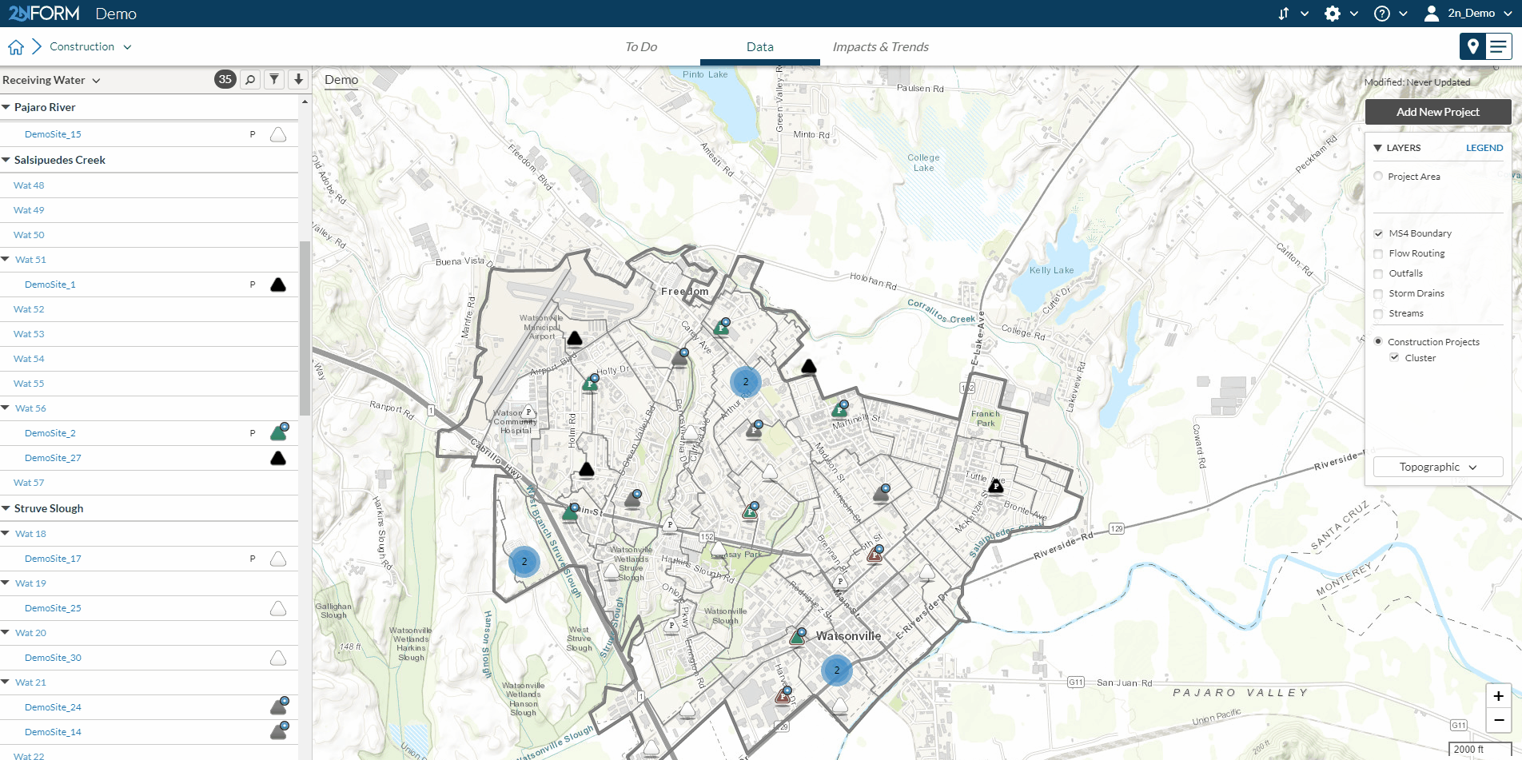
Task: Open Construction module dropdown
Action: pos(90,47)
